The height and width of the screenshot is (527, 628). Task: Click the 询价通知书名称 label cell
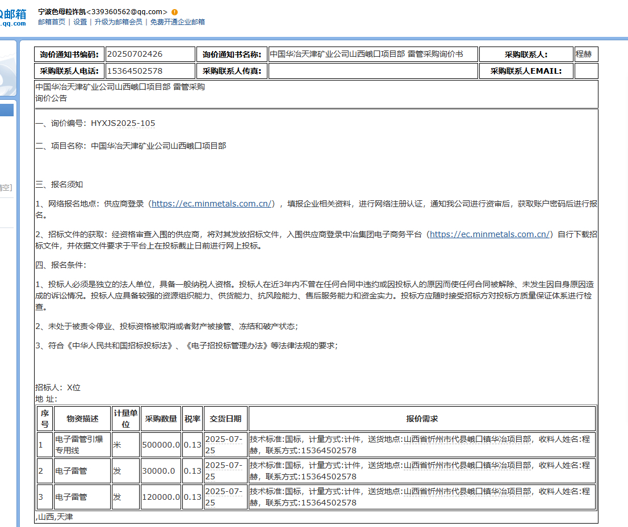(x=232, y=54)
